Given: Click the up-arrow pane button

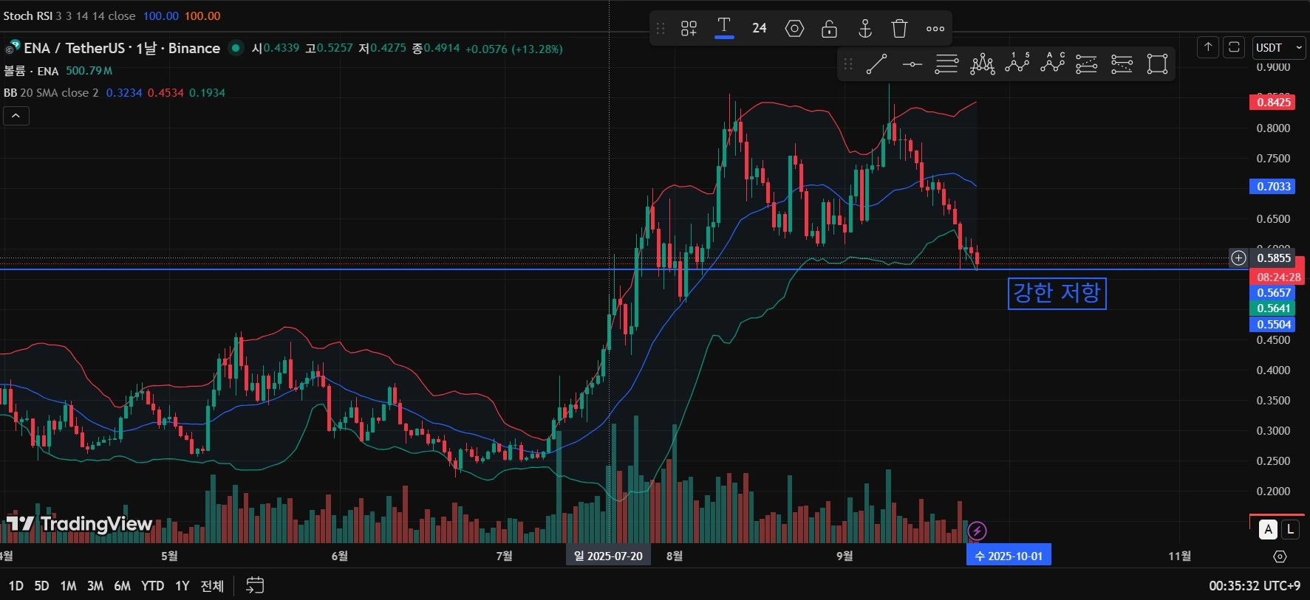Looking at the screenshot, I should pyautogui.click(x=1208, y=47).
